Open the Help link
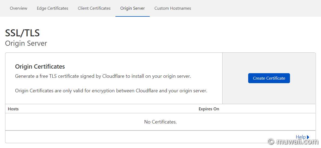Screen dimensions: 321x148 pyautogui.click(x=301, y=137)
